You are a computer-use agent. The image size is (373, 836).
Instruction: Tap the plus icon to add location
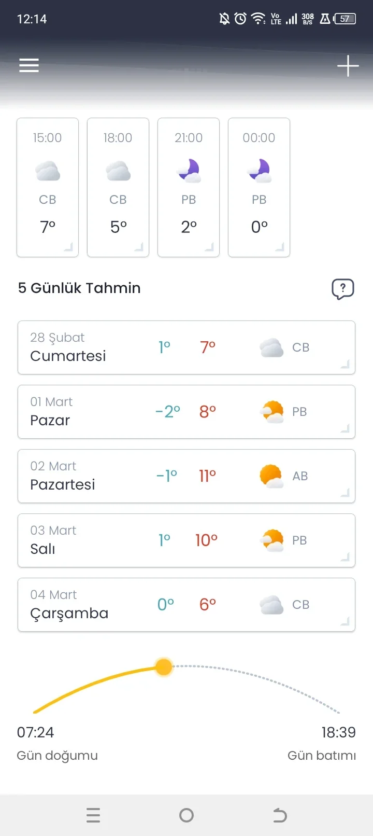pos(348,66)
